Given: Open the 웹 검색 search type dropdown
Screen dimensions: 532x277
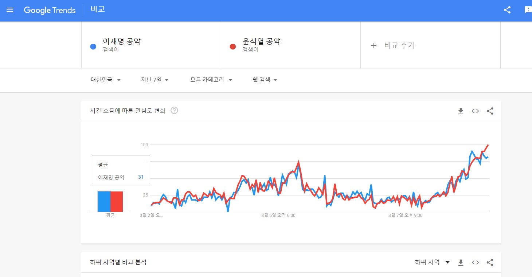Looking at the screenshot, I should coord(265,80).
